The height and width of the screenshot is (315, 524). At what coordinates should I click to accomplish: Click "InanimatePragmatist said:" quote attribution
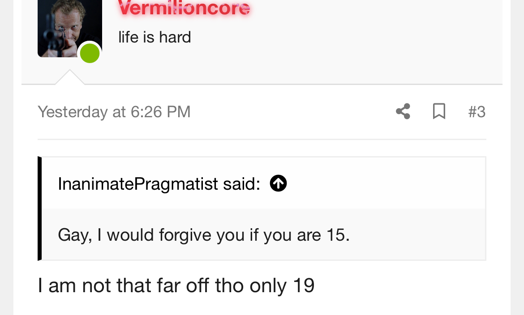point(159,184)
